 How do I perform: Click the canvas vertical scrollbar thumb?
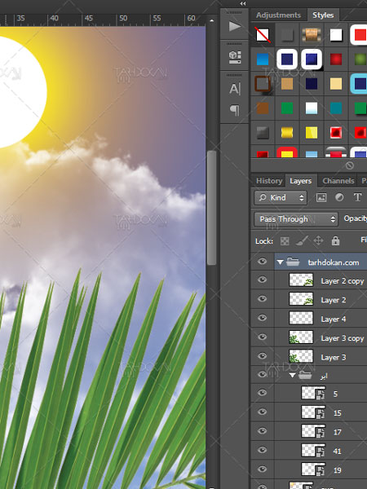click(211, 208)
